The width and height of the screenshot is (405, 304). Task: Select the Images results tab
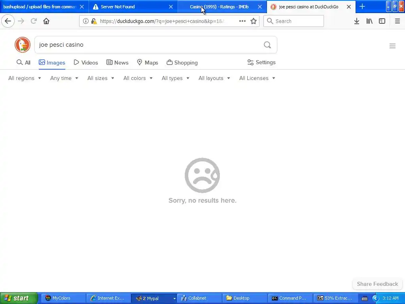[52, 63]
